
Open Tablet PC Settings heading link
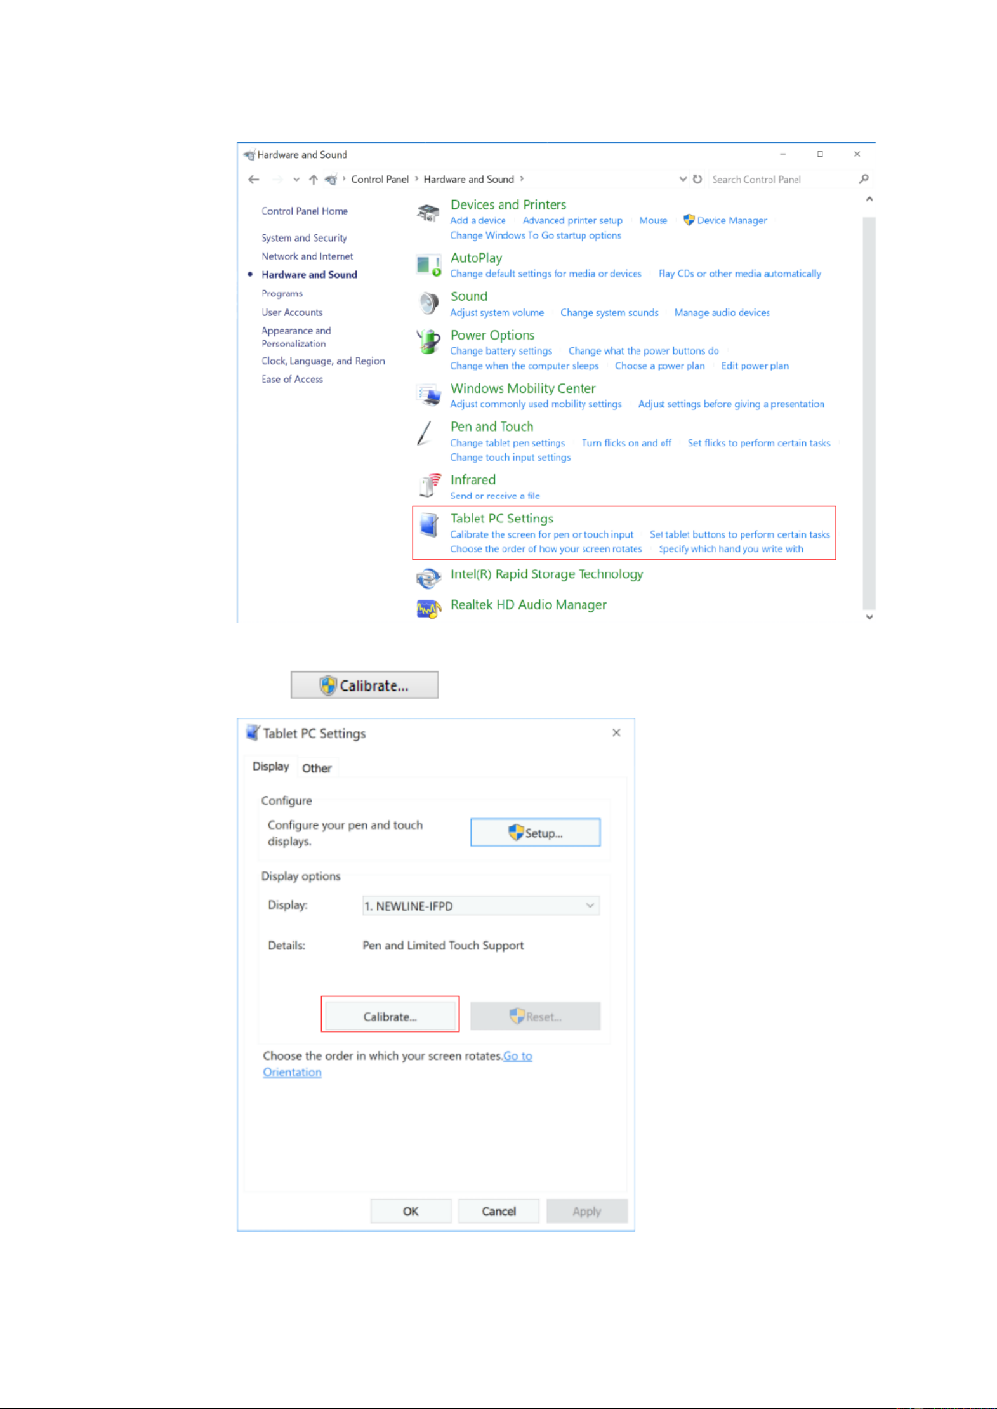click(501, 518)
